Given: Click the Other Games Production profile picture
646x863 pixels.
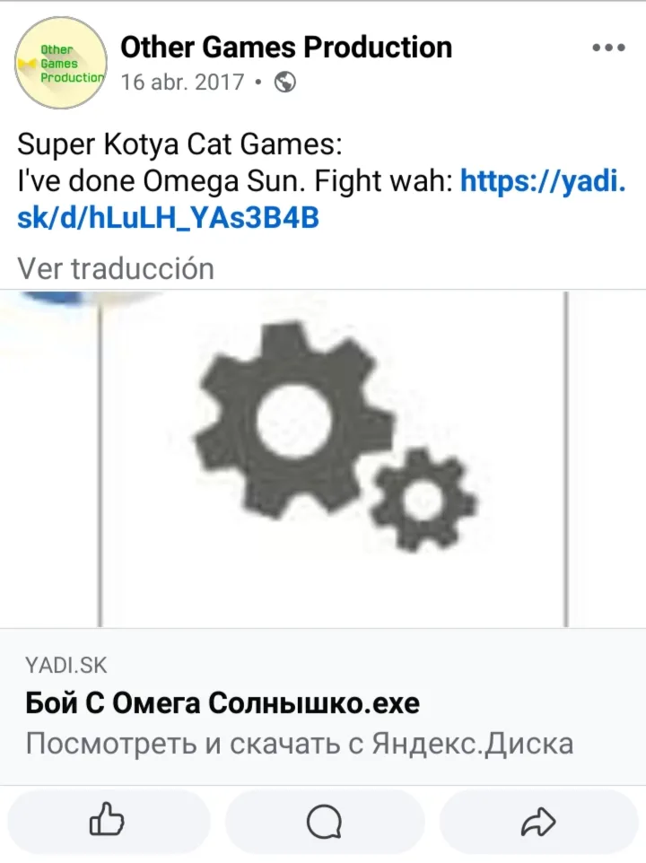Looking at the screenshot, I should pos(60,63).
